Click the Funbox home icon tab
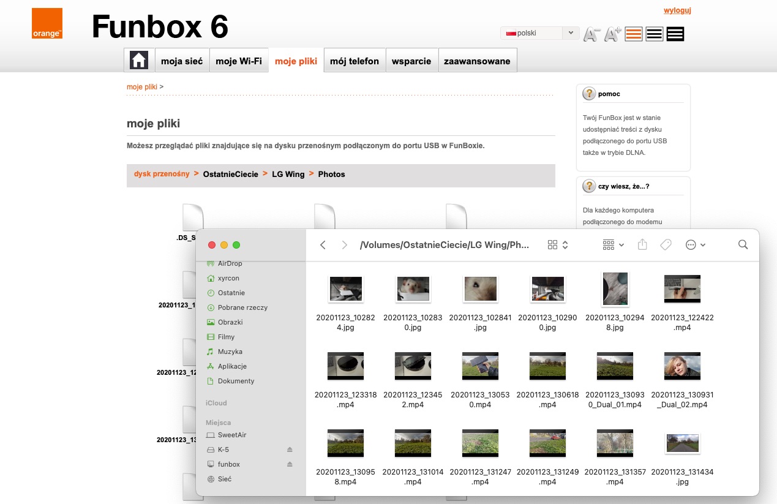 pyautogui.click(x=139, y=61)
